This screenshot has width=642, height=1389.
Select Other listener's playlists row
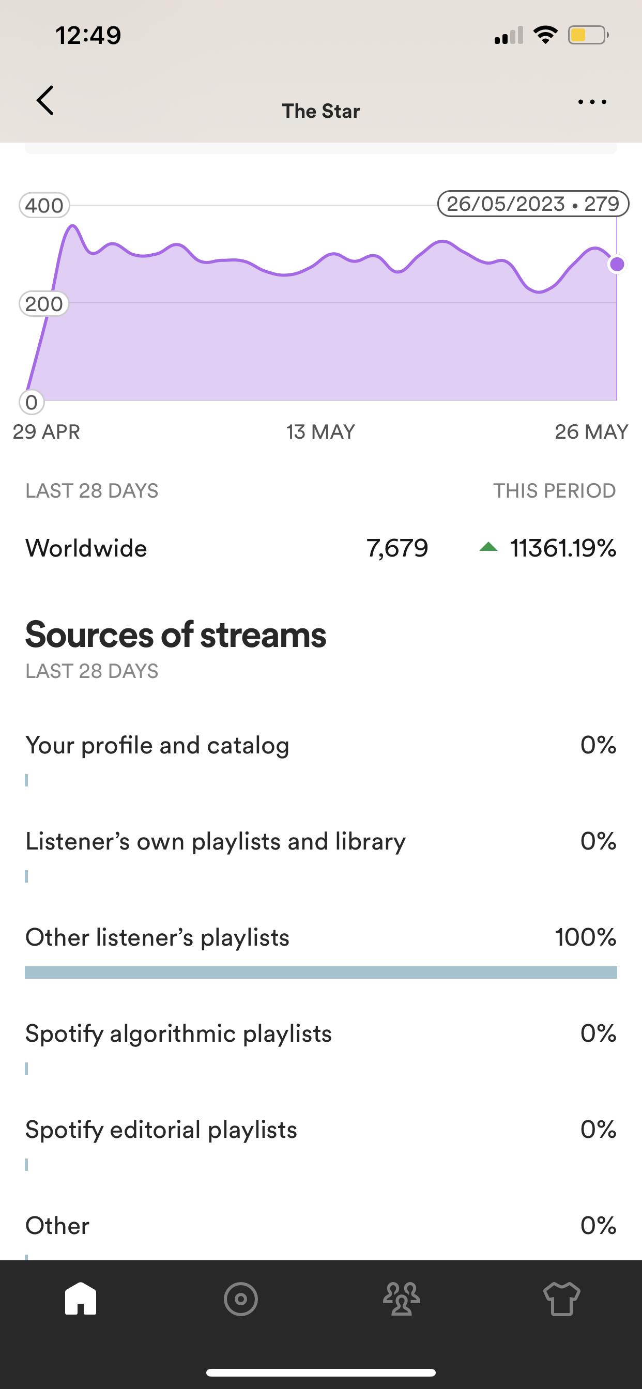coord(320,937)
